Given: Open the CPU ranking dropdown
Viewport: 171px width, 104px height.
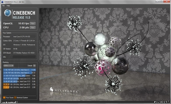Looking at the screenshot, I should 9,66.
